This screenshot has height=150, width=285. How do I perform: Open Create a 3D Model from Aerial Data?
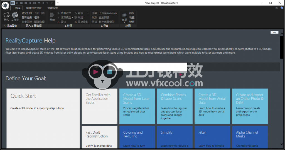tap(212, 106)
